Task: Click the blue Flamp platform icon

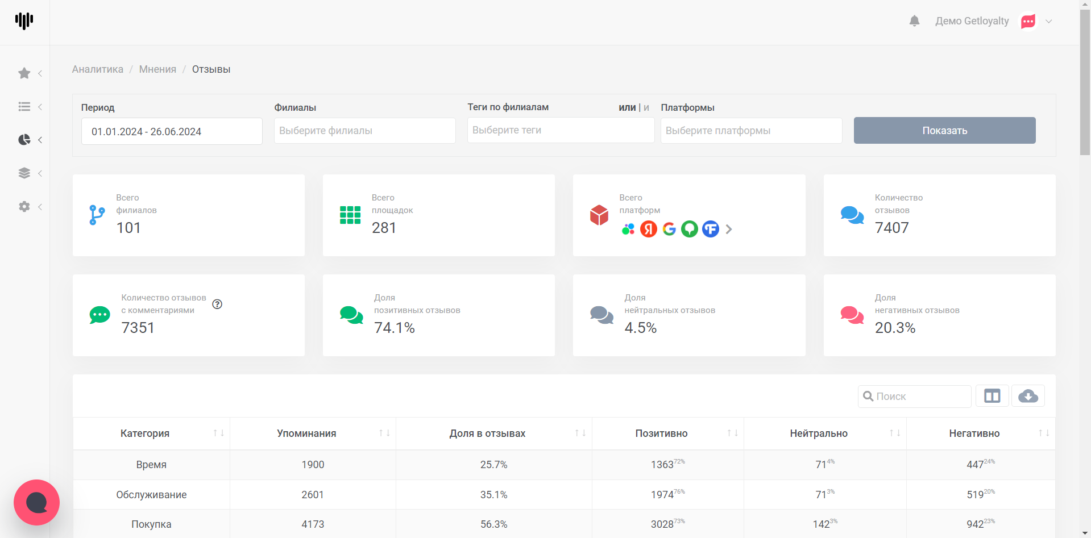Action: tap(711, 229)
